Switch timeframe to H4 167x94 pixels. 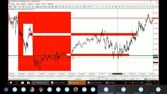[141, 7]
